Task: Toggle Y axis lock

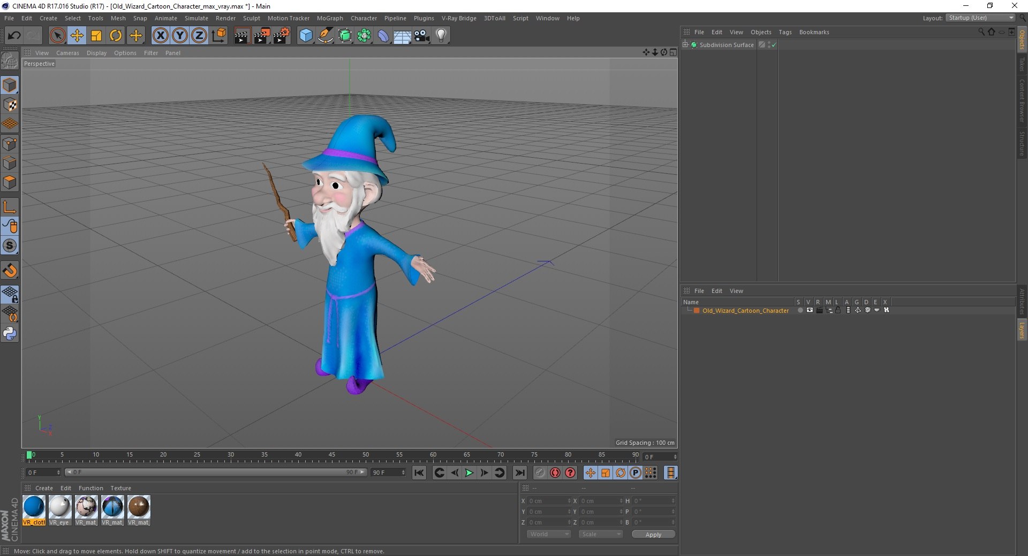Action: [179, 36]
